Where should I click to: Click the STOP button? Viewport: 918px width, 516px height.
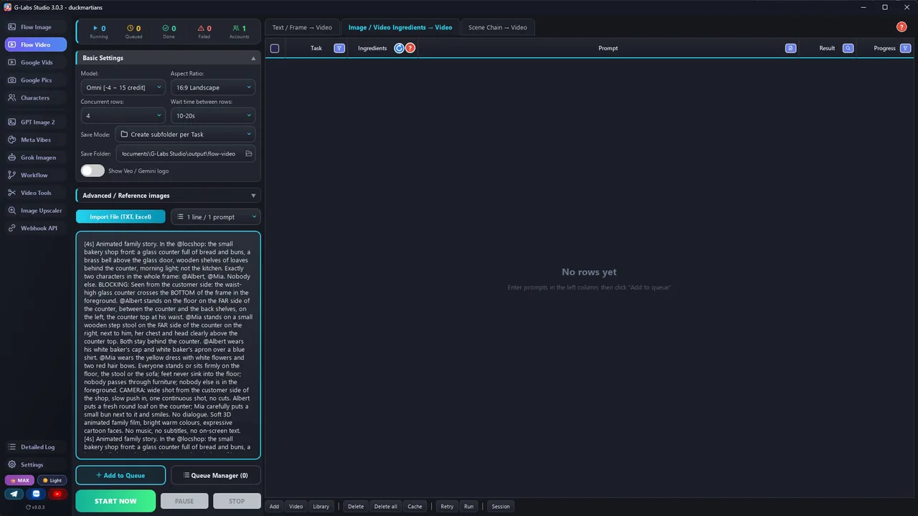coord(237,501)
